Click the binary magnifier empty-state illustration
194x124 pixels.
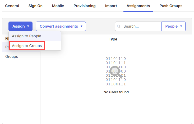[x=116, y=71]
